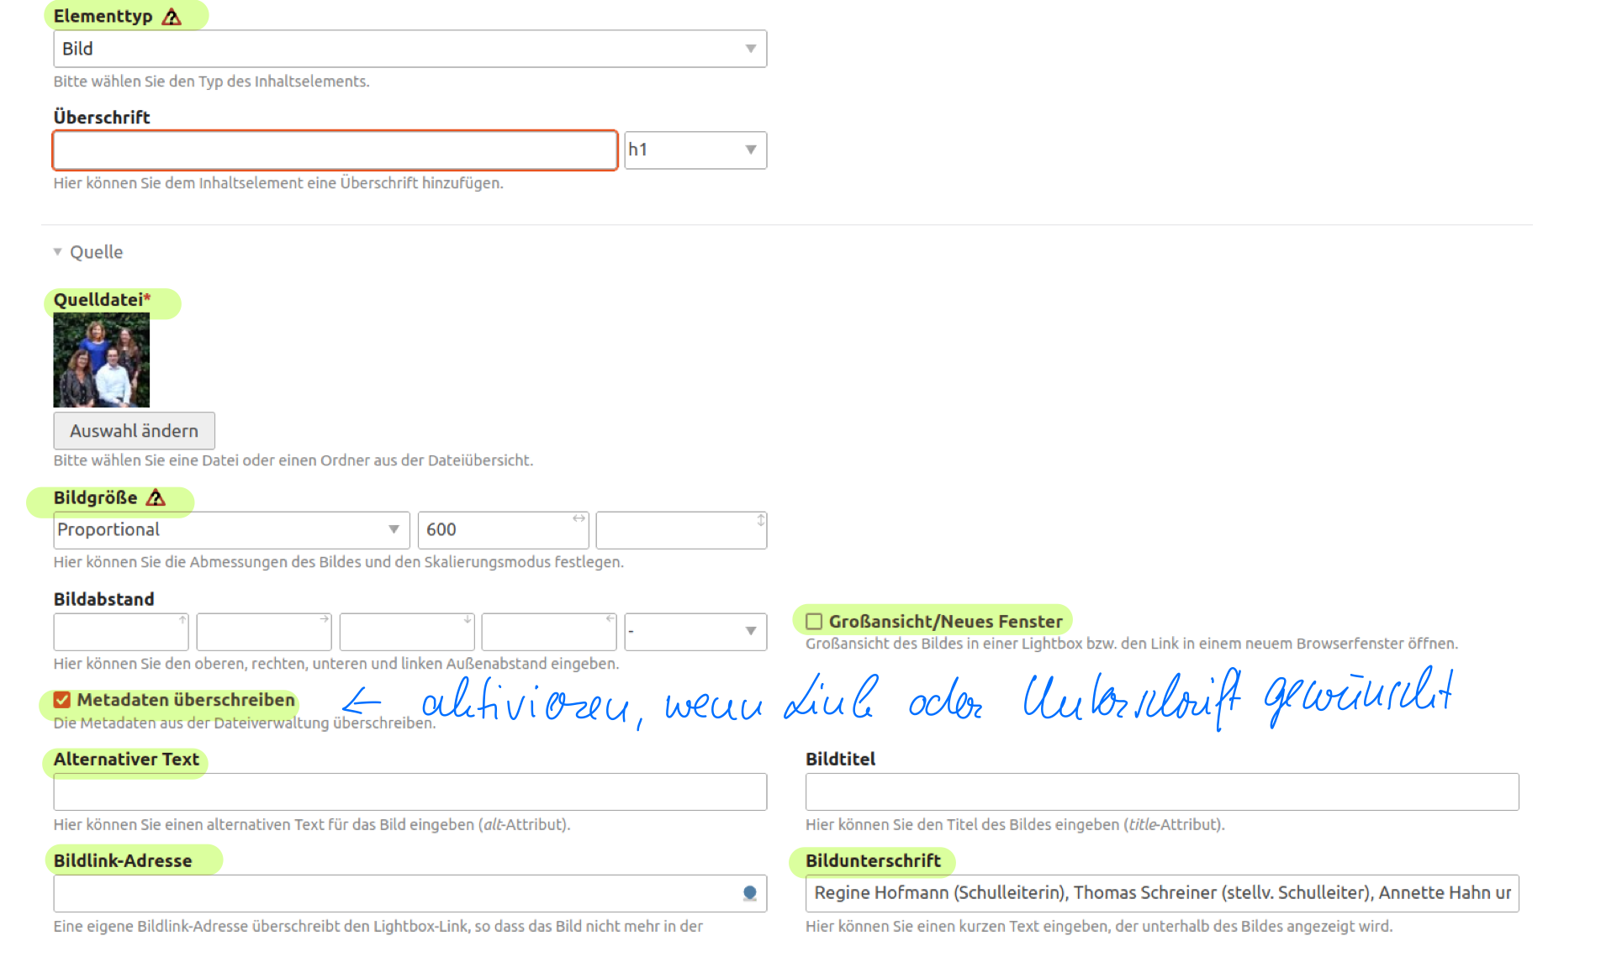Click the Quelldatei image thumbnail
The width and height of the screenshot is (1601, 978).
click(x=102, y=360)
